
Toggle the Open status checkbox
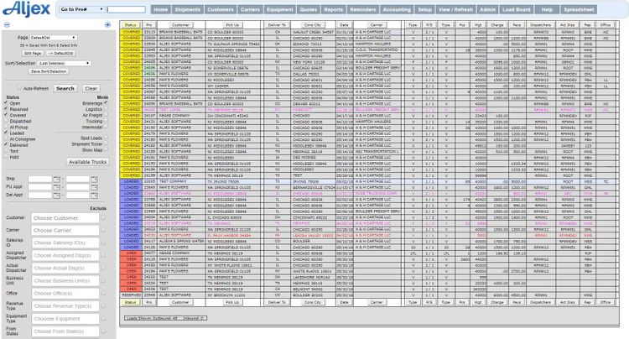point(6,102)
